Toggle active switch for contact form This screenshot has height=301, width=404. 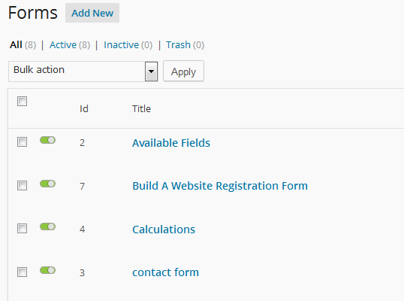click(47, 270)
